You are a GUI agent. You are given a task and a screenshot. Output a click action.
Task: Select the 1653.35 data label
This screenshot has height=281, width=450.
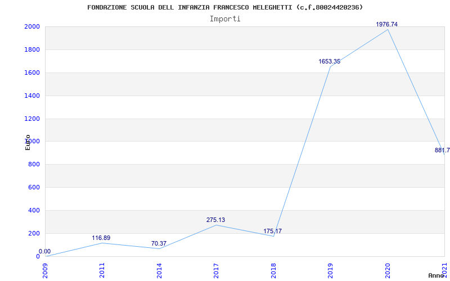click(x=330, y=61)
